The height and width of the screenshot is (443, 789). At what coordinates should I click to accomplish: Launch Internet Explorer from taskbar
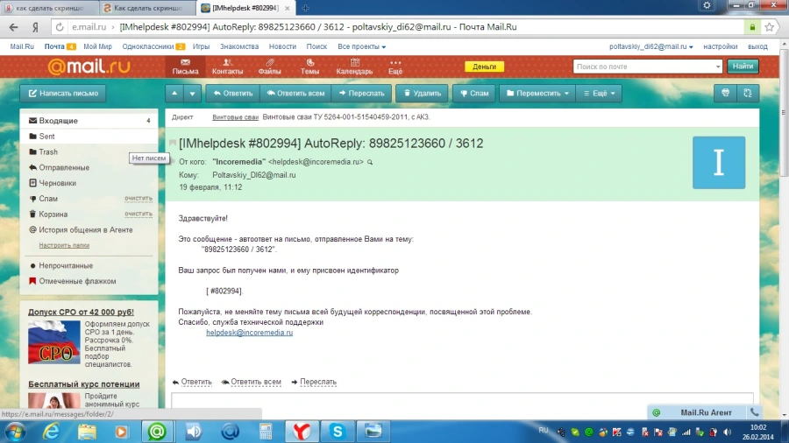[51, 432]
